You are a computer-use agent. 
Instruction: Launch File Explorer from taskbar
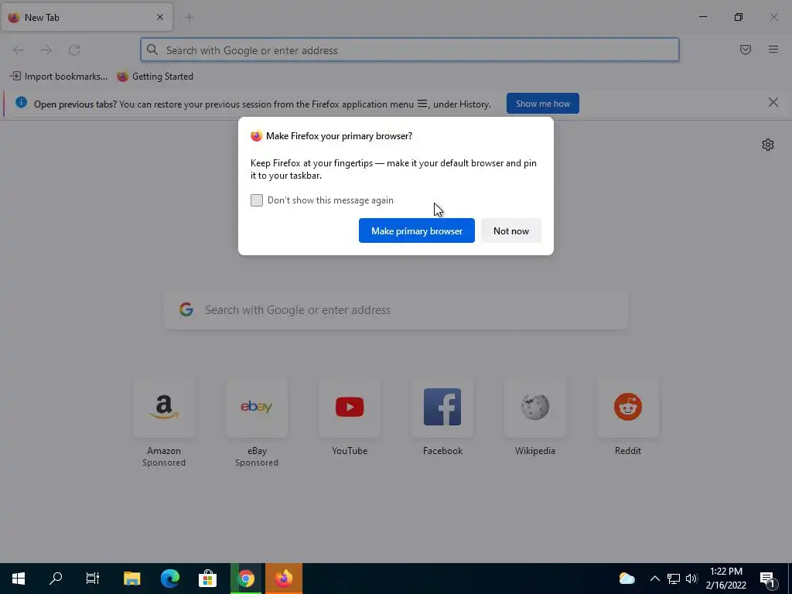[131, 579]
